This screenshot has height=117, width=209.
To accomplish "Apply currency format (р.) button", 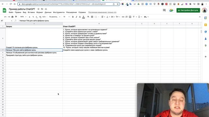I will point(30,17).
